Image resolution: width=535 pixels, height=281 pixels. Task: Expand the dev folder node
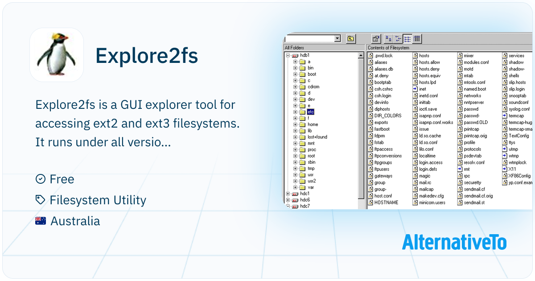tap(295, 99)
